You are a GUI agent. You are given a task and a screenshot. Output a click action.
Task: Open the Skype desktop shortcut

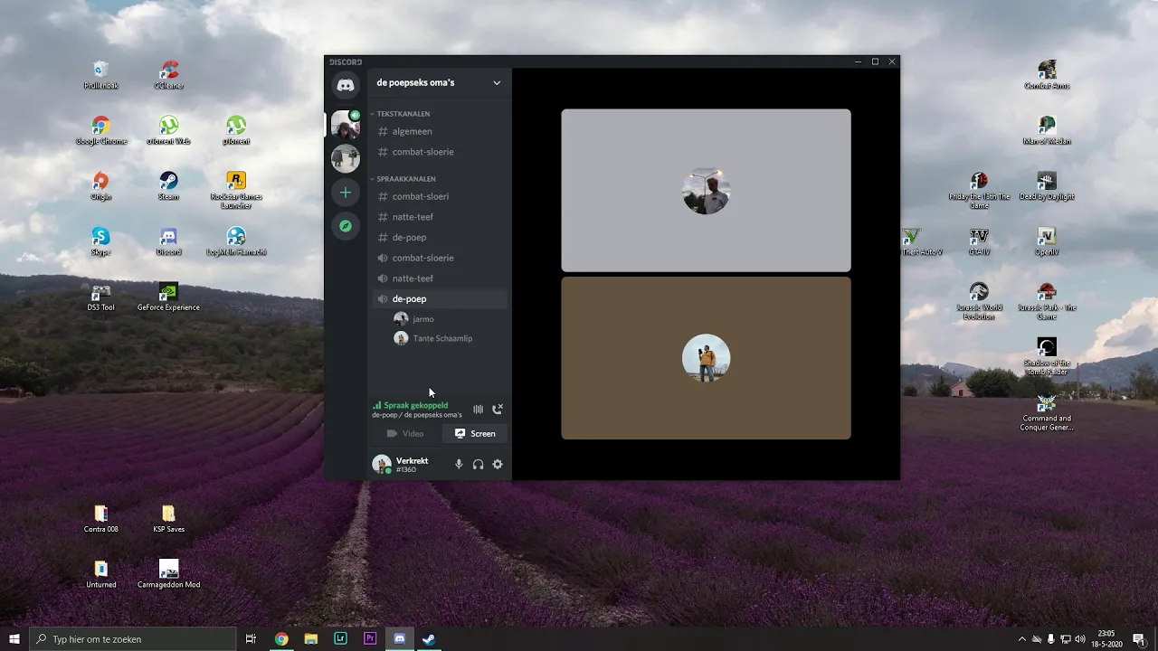(100, 241)
